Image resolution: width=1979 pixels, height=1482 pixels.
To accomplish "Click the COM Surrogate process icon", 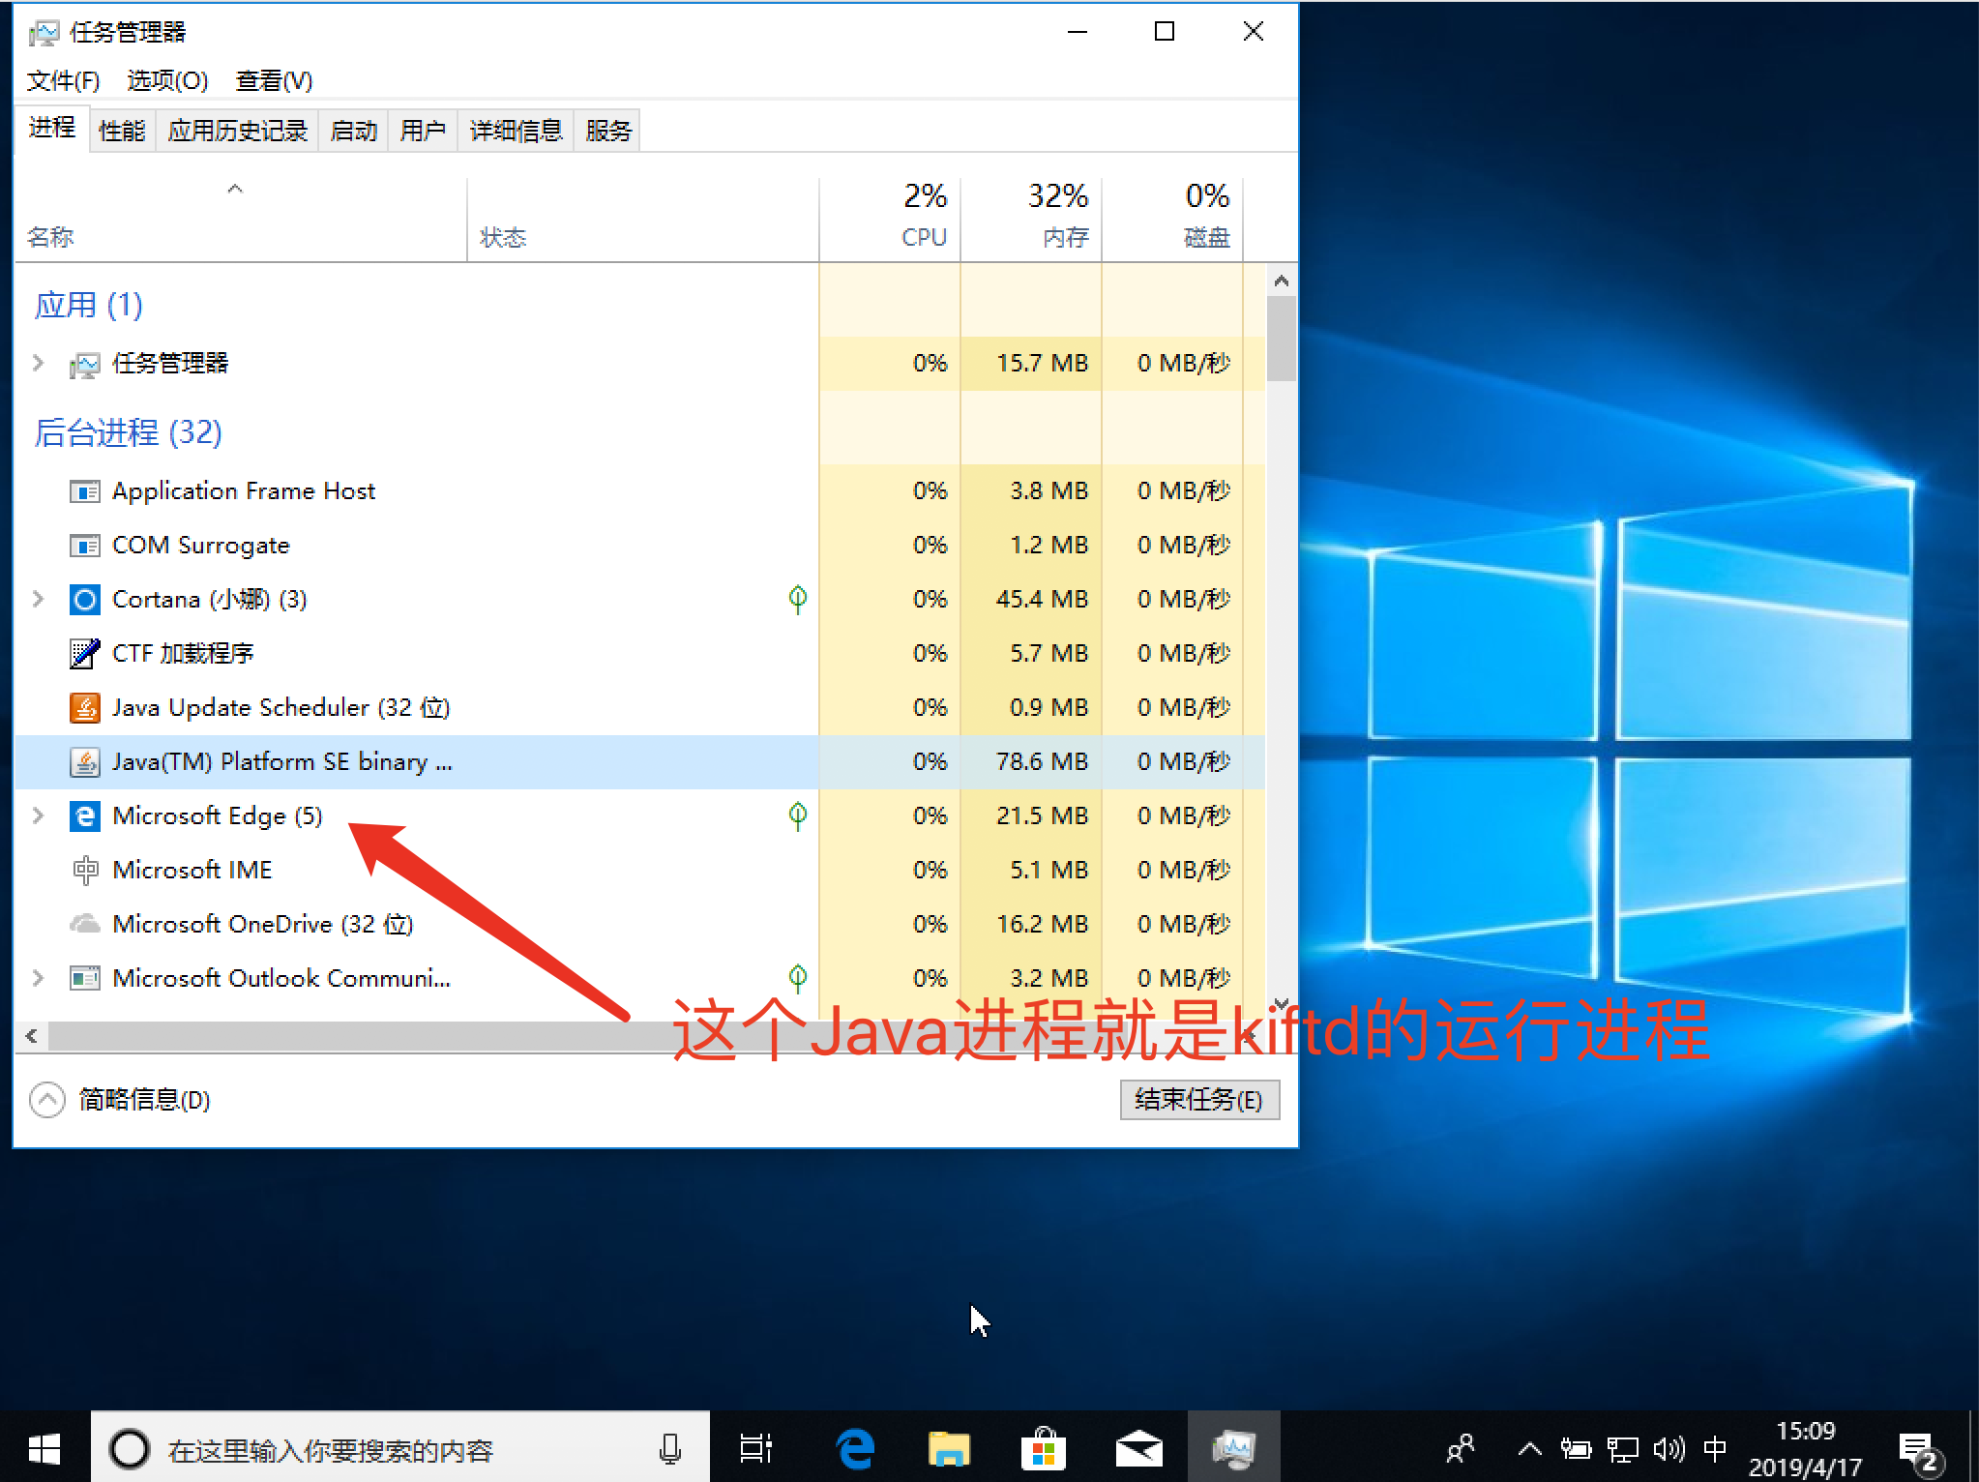I will [85, 545].
